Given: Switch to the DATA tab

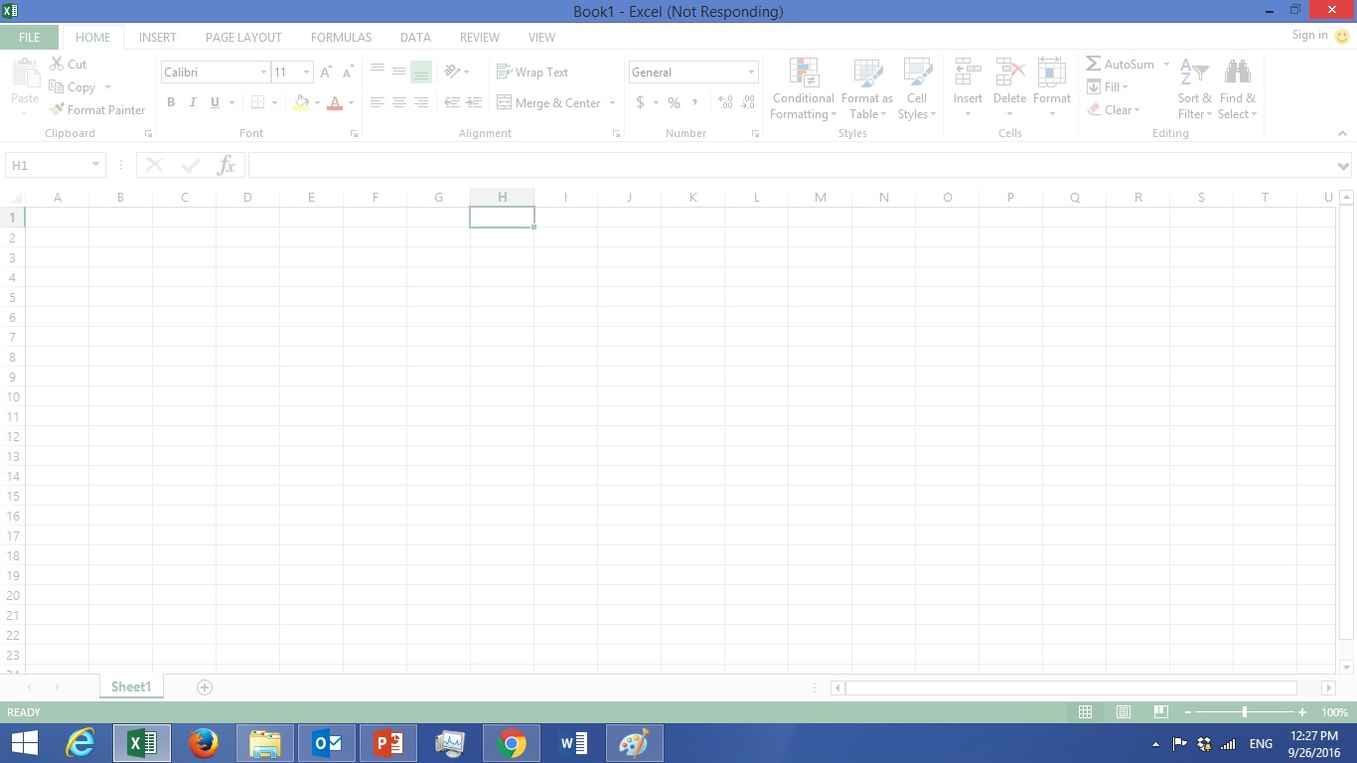Looking at the screenshot, I should click(415, 38).
